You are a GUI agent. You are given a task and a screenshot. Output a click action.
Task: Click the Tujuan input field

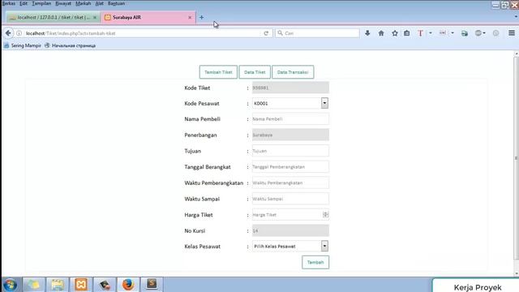[290, 151]
